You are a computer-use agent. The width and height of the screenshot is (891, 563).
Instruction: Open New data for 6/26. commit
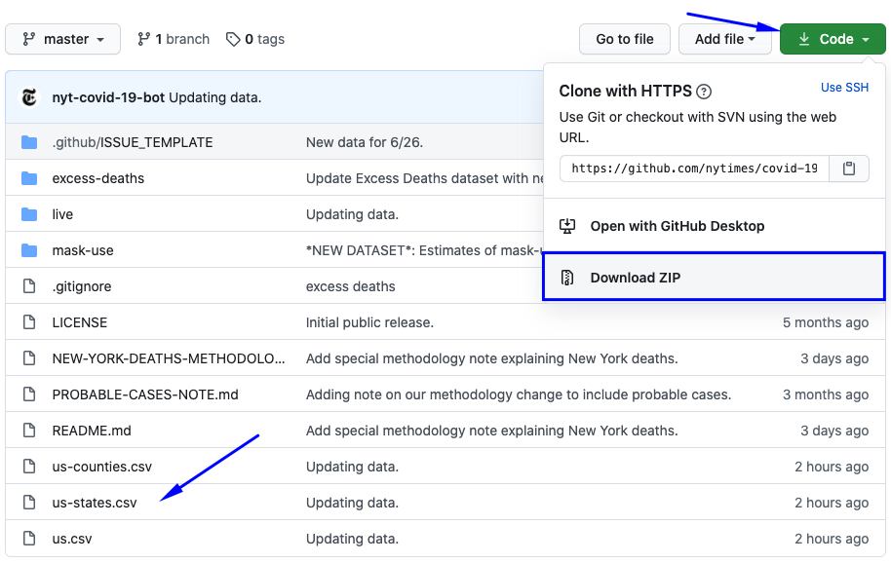[x=365, y=142]
